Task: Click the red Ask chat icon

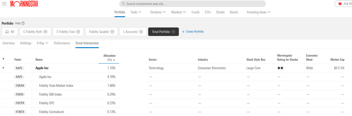Action: (x=340, y=4)
